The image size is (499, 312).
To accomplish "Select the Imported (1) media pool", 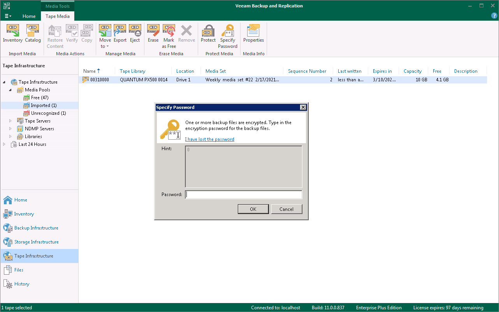I will click(44, 105).
